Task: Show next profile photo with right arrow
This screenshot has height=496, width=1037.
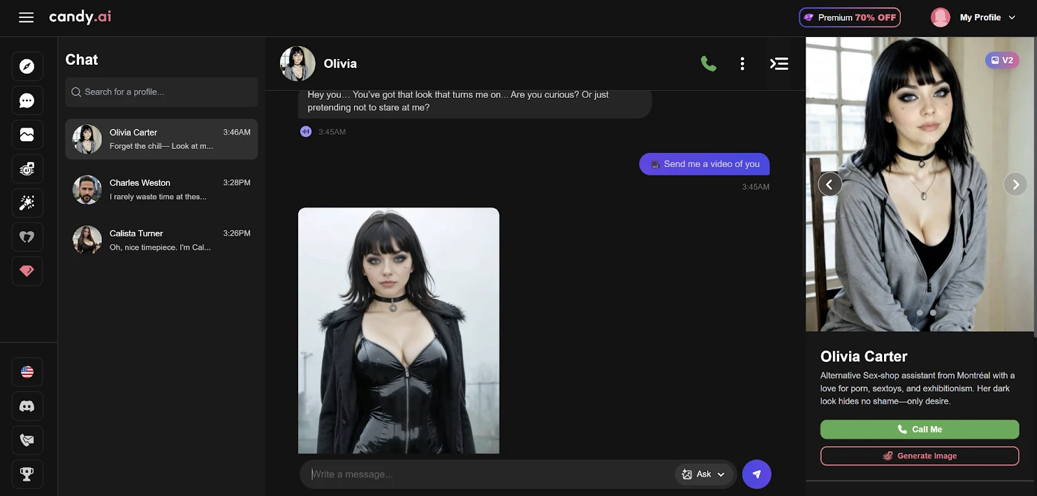Action: [x=1015, y=185]
